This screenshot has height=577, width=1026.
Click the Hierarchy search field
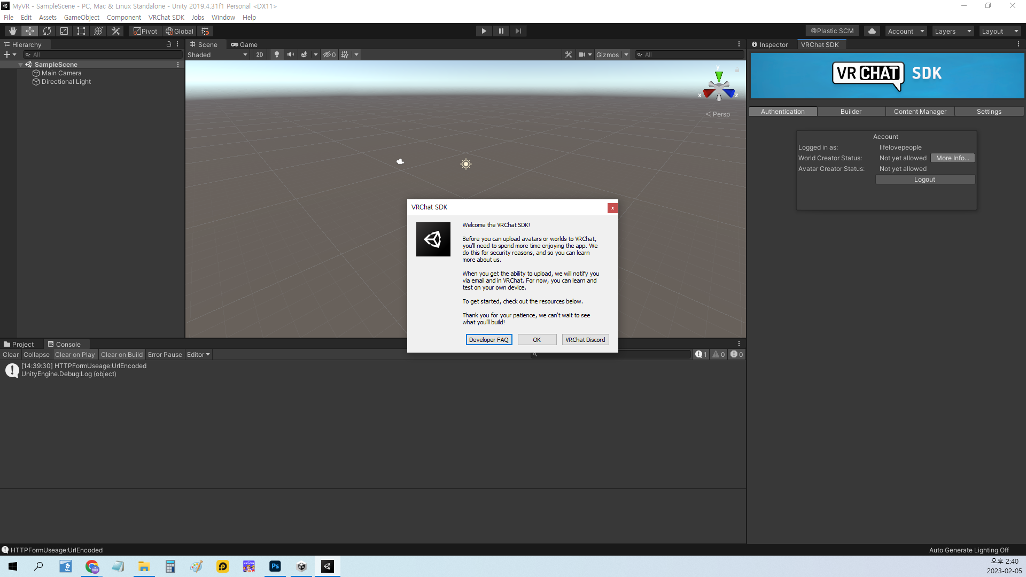tap(104, 54)
